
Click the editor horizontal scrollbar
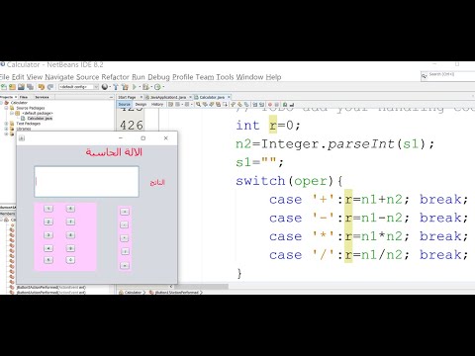point(201,286)
